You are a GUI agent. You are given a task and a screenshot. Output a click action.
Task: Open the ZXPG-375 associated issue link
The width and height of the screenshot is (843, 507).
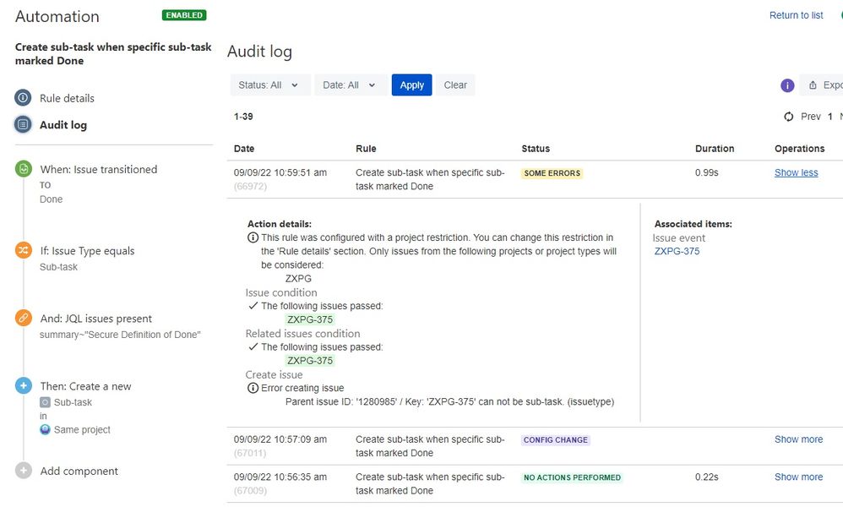click(677, 251)
